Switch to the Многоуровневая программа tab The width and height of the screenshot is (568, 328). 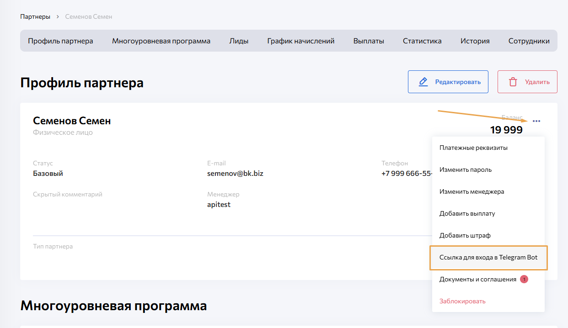[161, 41]
